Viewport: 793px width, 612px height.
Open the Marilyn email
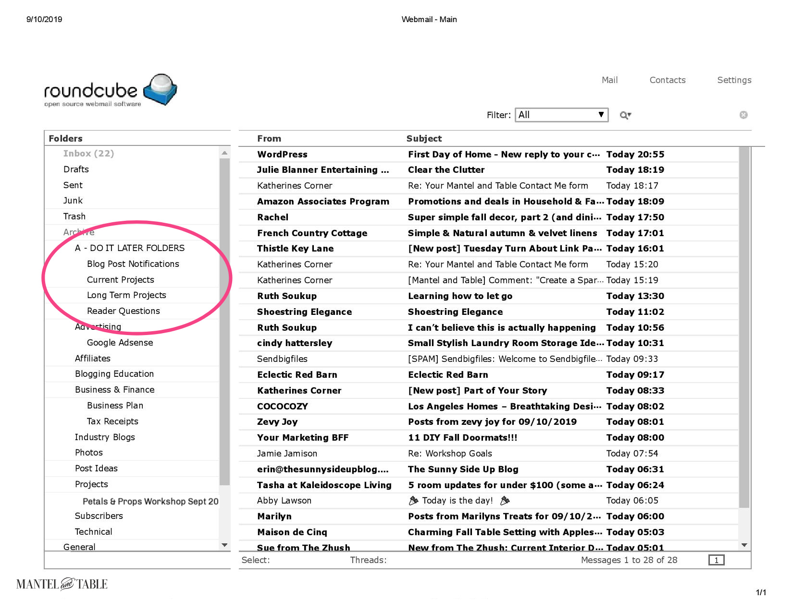pyautogui.click(x=488, y=516)
